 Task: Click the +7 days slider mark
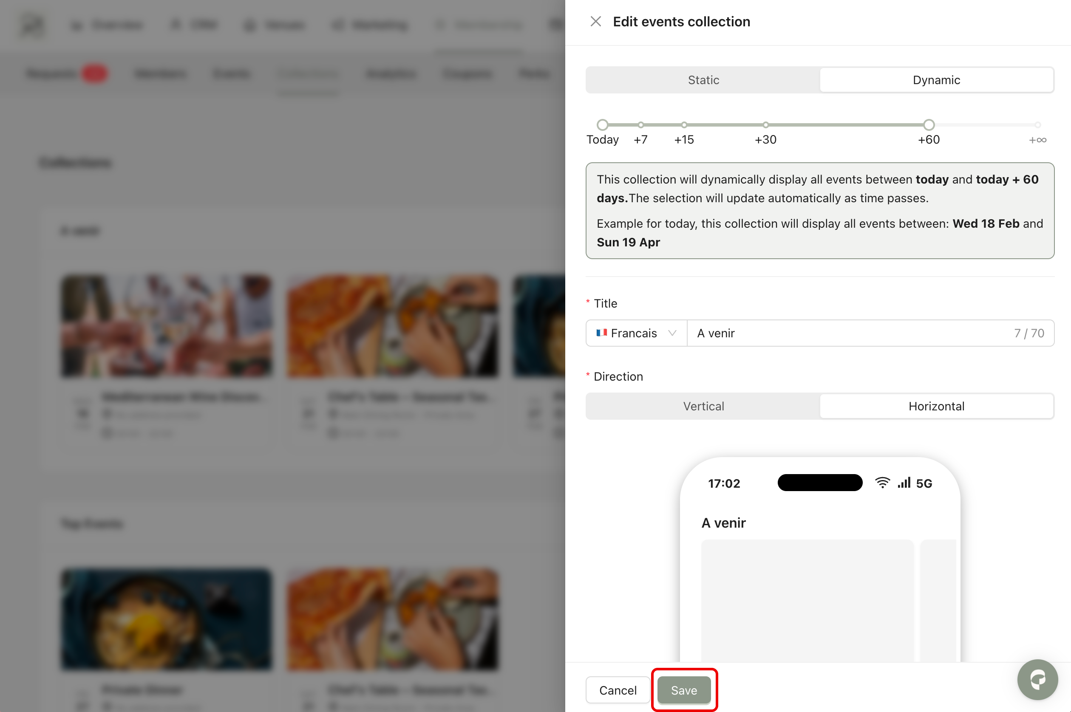point(640,125)
